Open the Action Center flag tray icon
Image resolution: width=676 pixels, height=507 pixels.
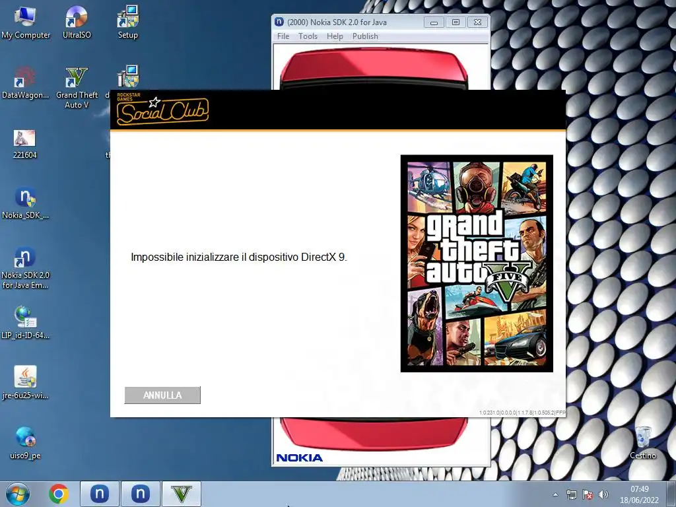click(x=587, y=494)
